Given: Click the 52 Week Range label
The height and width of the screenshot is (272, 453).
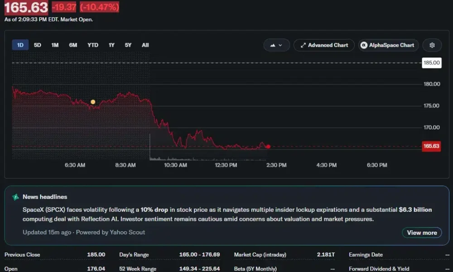Looking at the screenshot, I should pos(138,268).
